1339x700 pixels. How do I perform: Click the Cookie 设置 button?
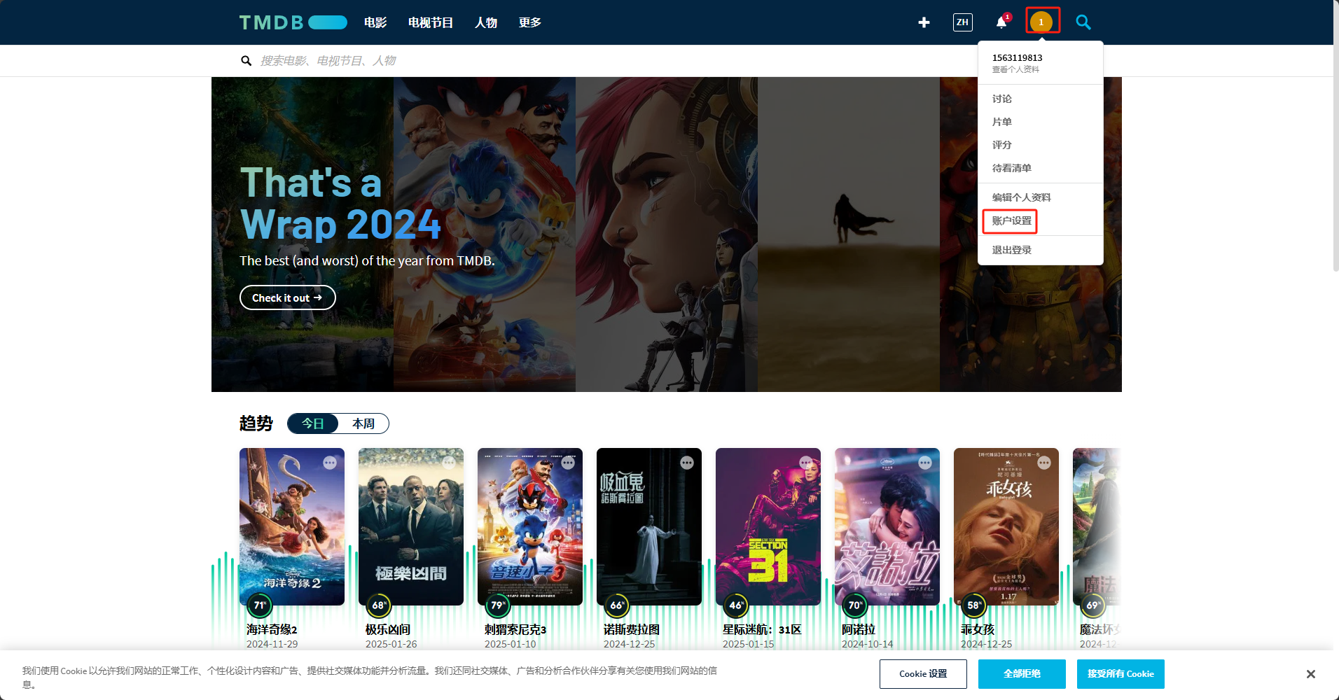click(923, 673)
